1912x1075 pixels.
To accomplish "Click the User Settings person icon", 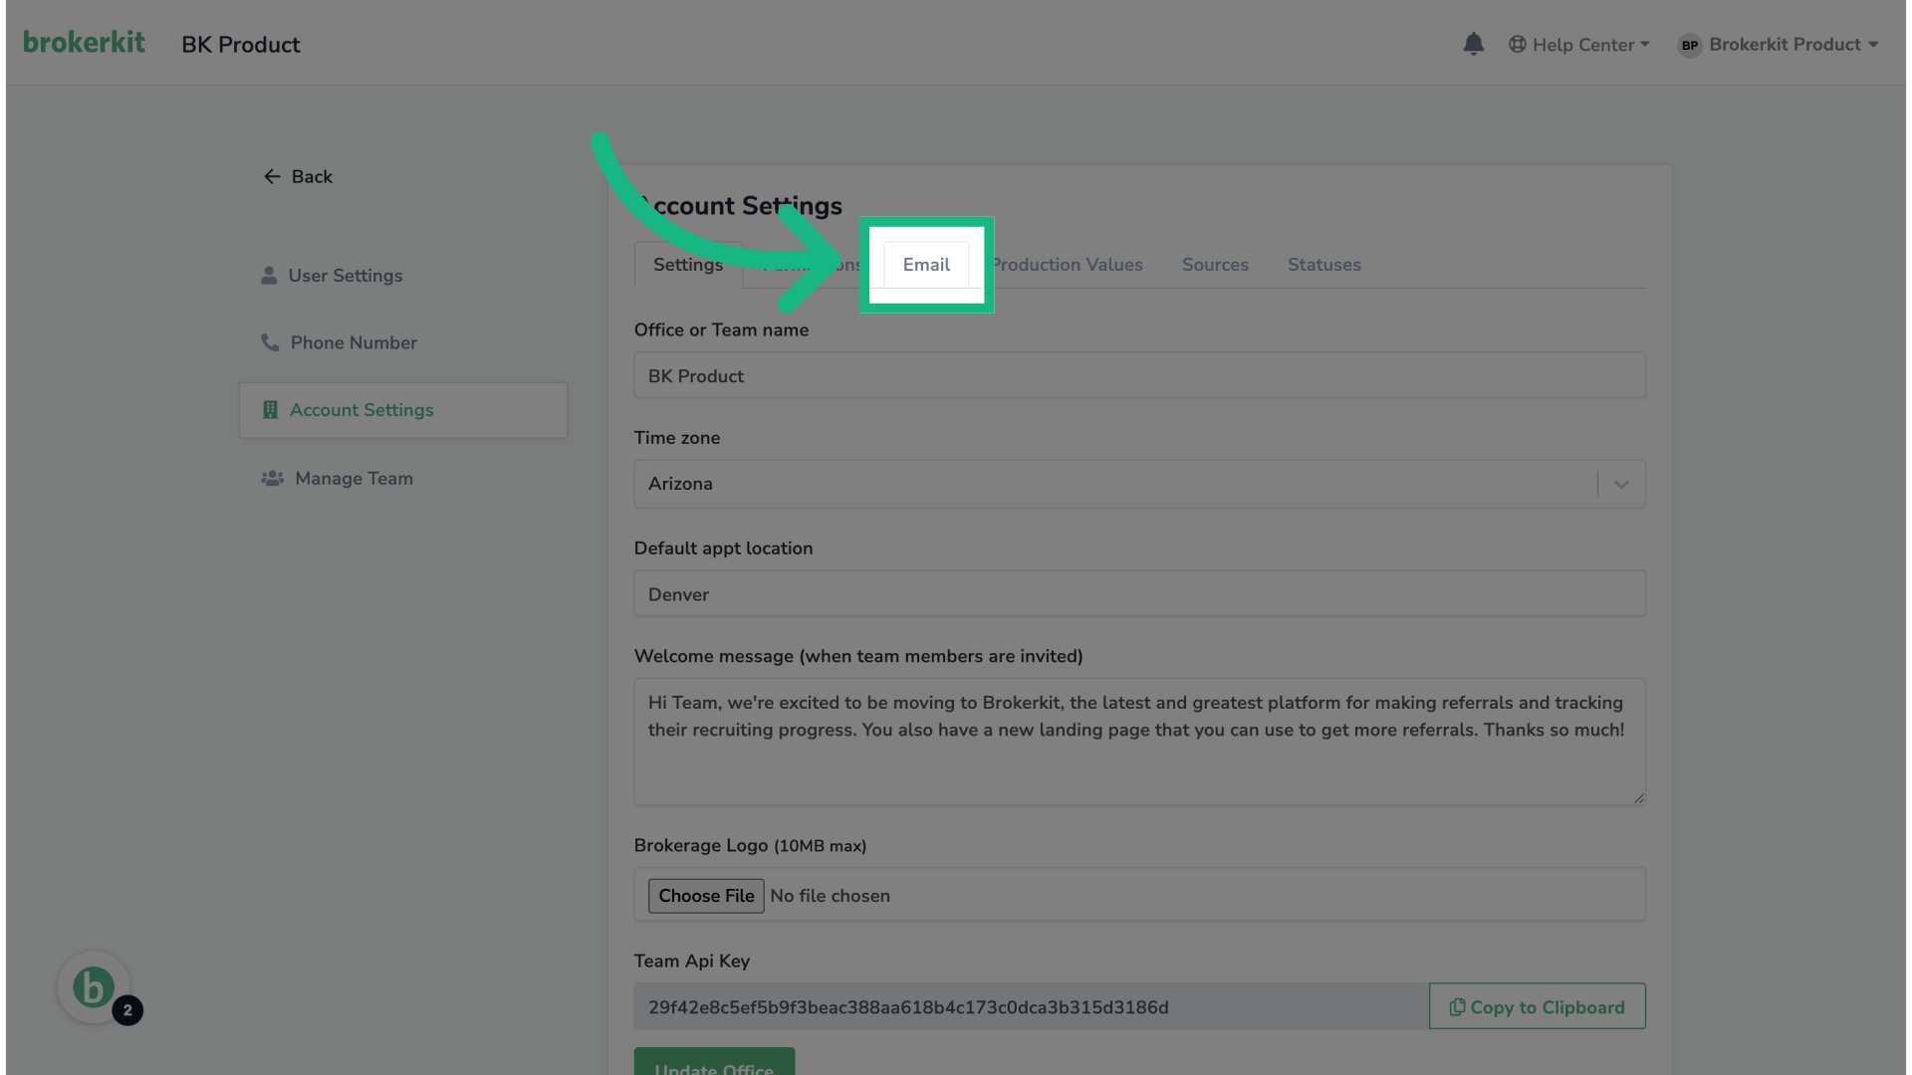I will (x=269, y=275).
